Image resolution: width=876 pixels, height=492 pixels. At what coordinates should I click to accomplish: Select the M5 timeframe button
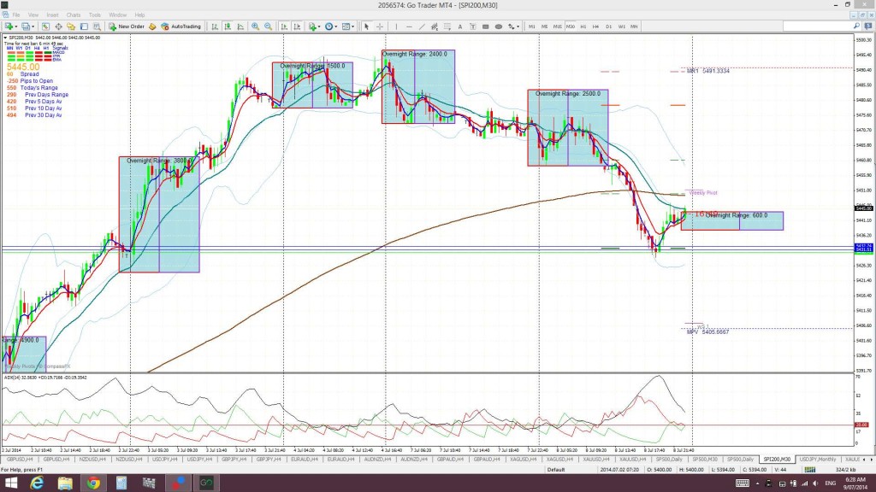545,26
